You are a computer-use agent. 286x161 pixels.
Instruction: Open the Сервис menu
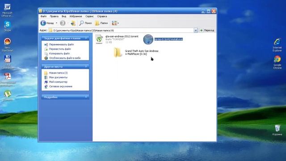pyautogui.click(x=89, y=16)
